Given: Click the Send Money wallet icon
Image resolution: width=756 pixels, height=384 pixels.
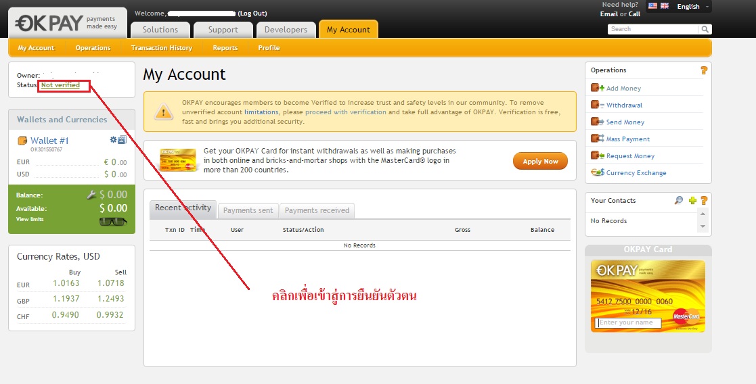Looking at the screenshot, I should coord(598,122).
